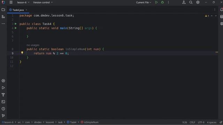The image size is (223, 125).
Task: Open the main hamburger menu
Action: [x=11, y=2]
